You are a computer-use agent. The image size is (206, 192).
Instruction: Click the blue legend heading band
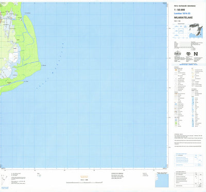click(x=188, y=65)
